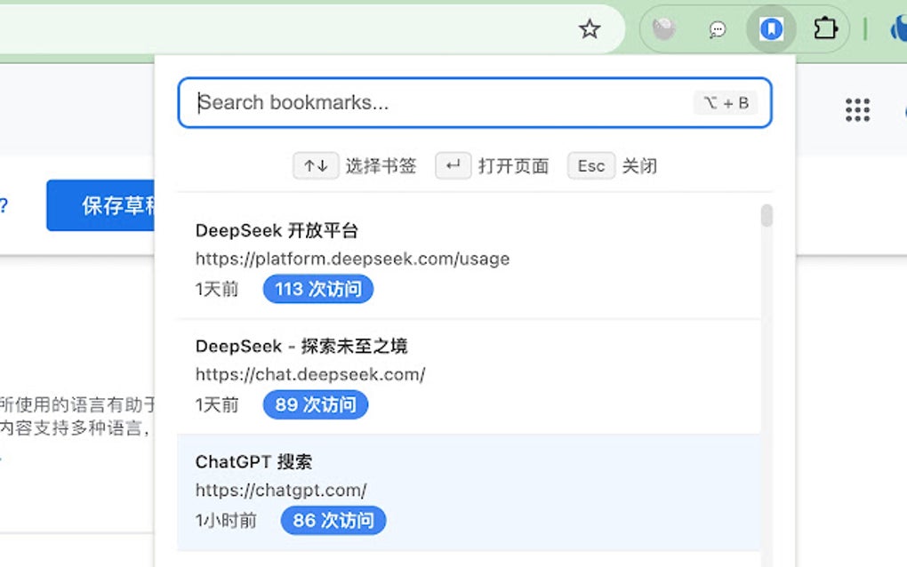907x567 pixels.
Task: Open the DeepSeek 开放平台 bookmark
Action: click(469, 260)
